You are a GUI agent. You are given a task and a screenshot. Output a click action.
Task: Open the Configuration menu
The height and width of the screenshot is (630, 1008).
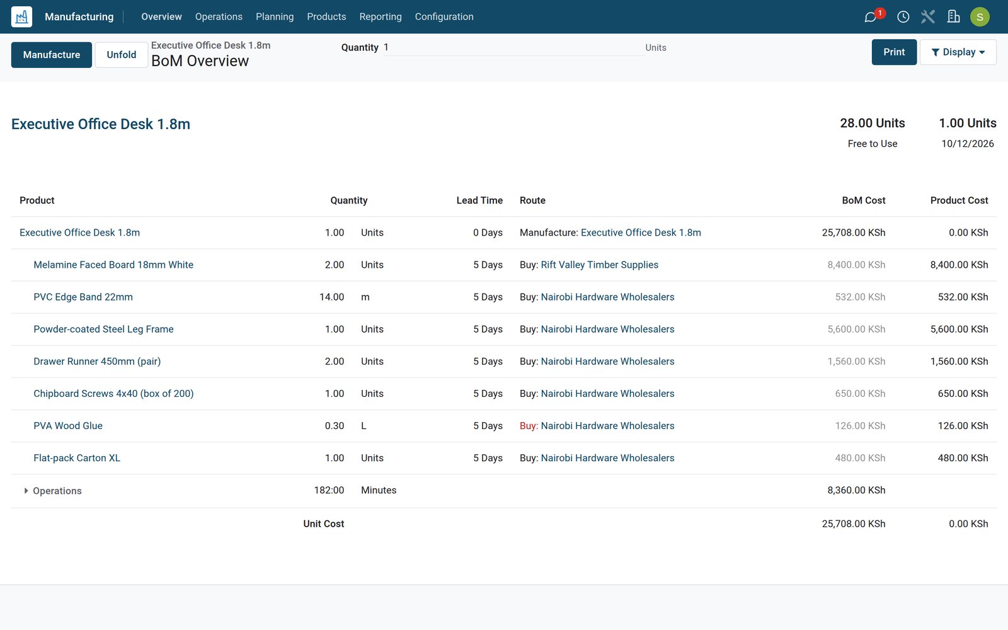tap(444, 16)
